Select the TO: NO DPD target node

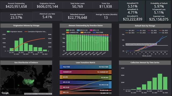(x=110, y=78)
